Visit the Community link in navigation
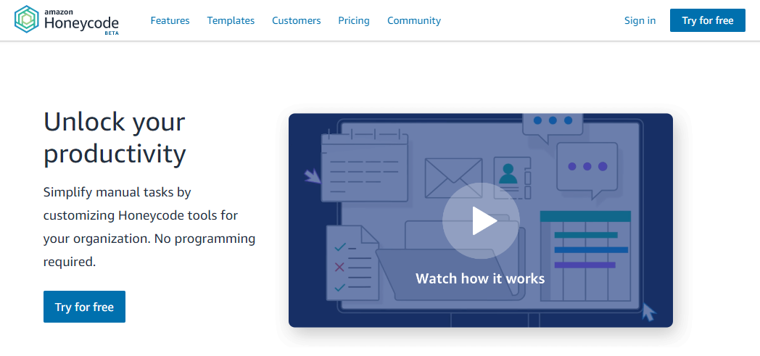 [x=414, y=20]
